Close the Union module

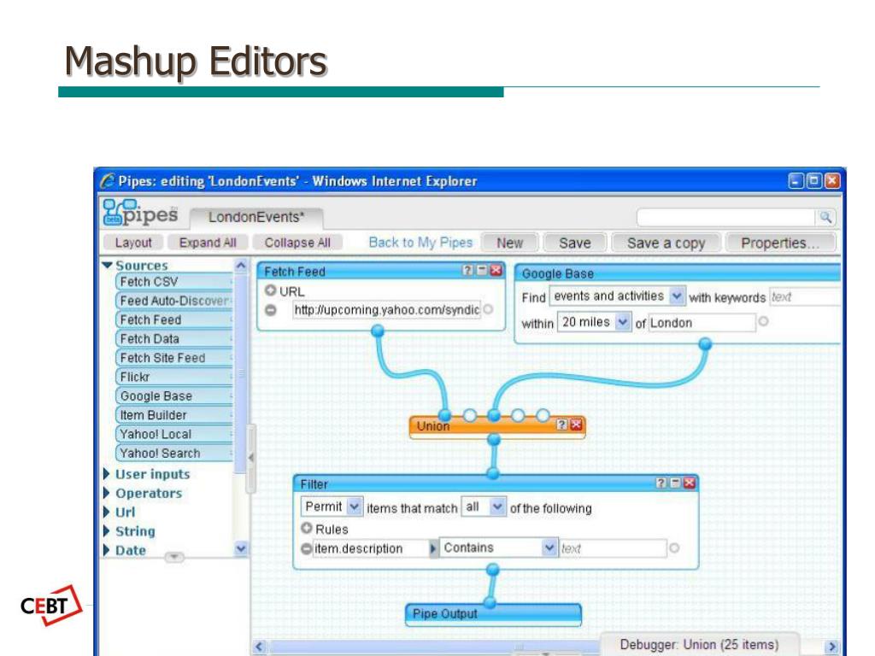click(x=576, y=425)
